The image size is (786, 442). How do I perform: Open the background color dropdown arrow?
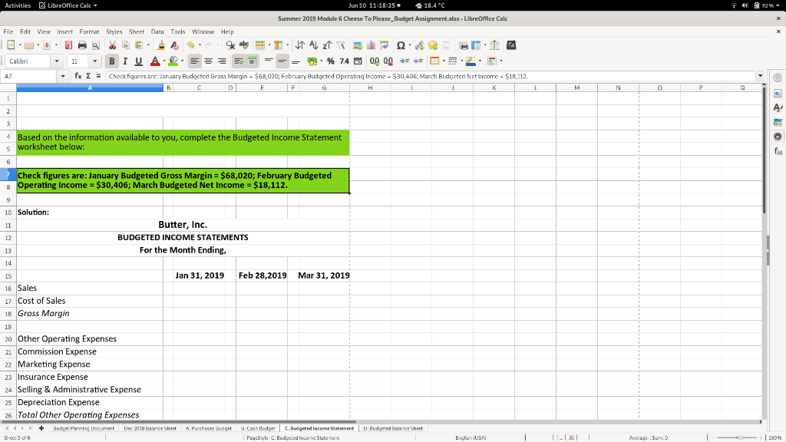[182, 61]
